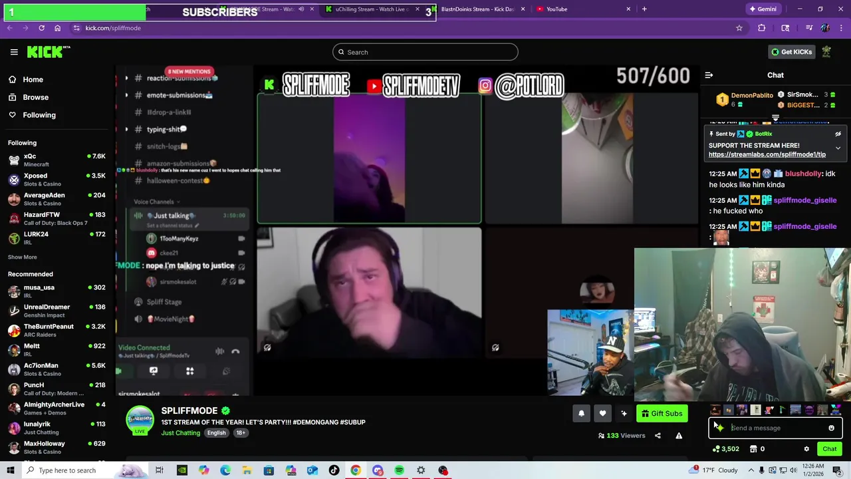
Task: Open Chrome media controls icon
Action: [x=809, y=28]
